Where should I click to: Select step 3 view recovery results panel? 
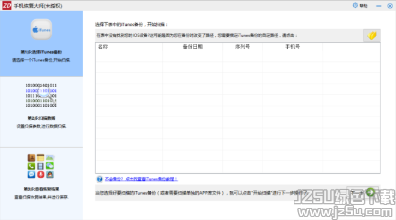(x=41, y=183)
